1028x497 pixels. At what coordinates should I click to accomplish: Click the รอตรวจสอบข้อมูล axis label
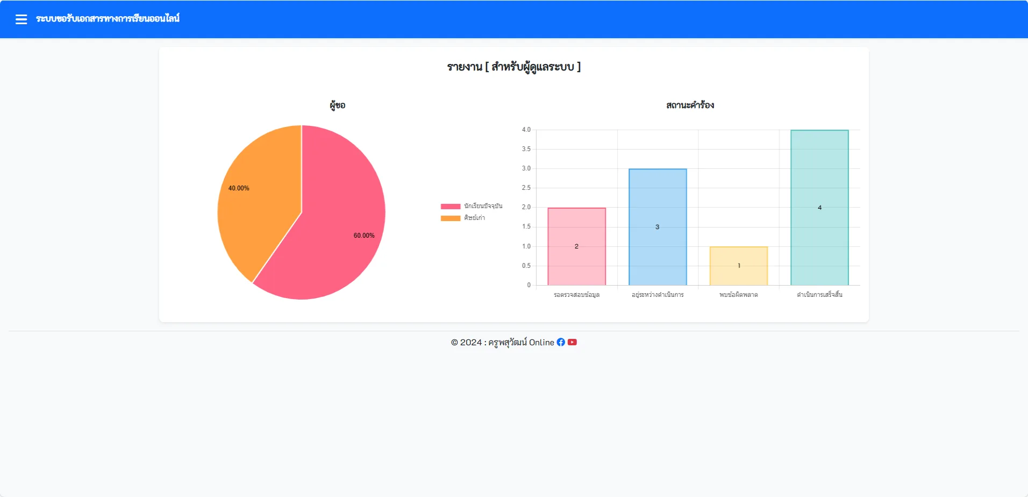(576, 295)
